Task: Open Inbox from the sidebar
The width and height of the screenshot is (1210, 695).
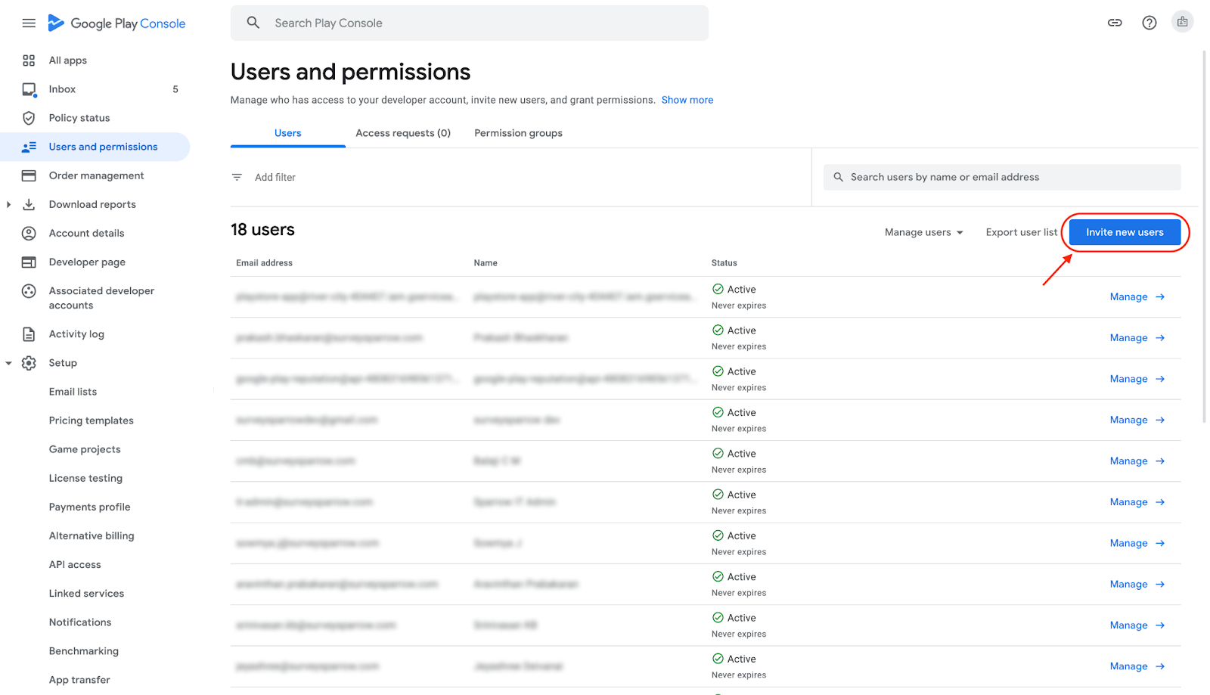Action: 62,89
